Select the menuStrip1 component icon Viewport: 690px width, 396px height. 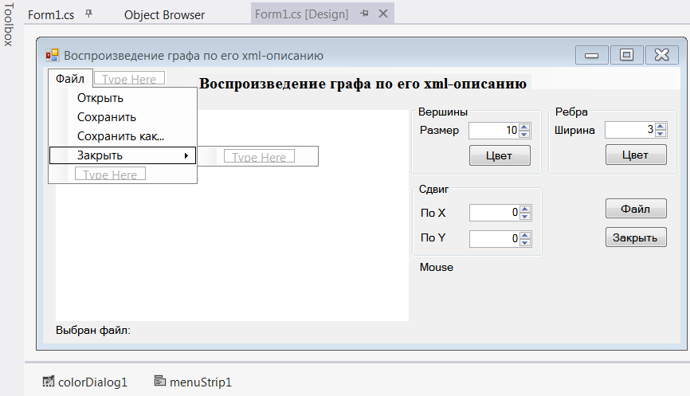[160, 382]
